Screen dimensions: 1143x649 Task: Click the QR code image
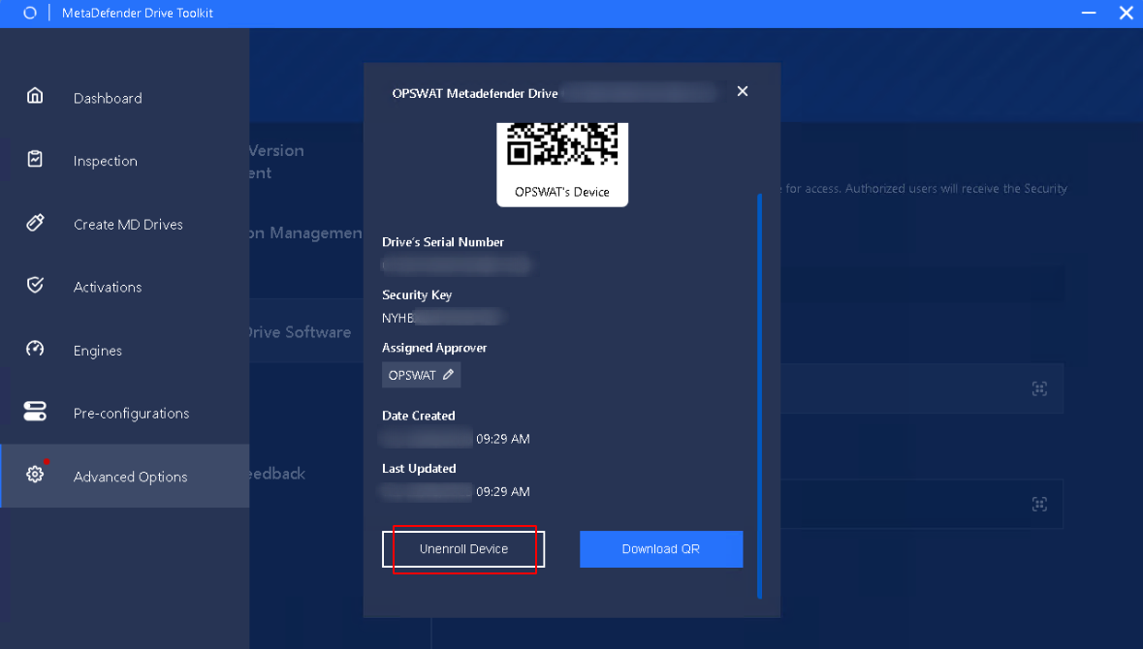(562, 144)
